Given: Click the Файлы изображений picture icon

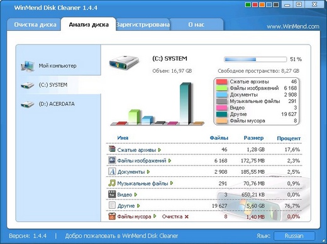Looking at the screenshot, I should [x=112, y=161].
